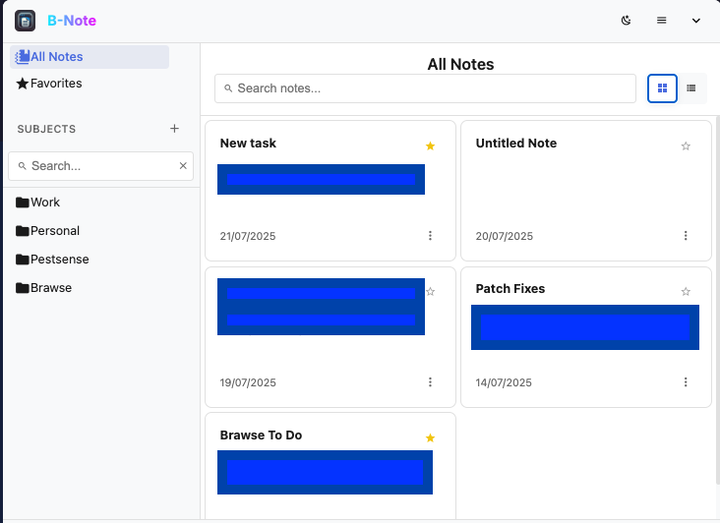Open the Work subject folder
The image size is (720, 523).
click(x=45, y=203)
